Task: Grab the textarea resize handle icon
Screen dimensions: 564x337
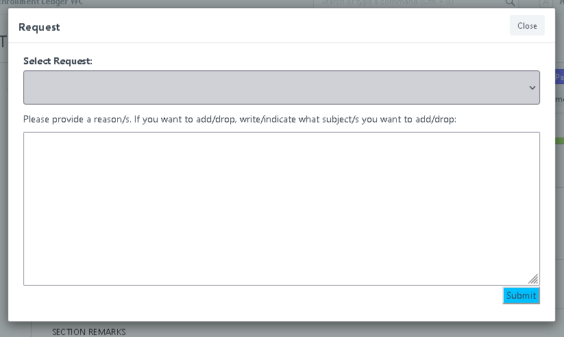Action: coord(533,279)
